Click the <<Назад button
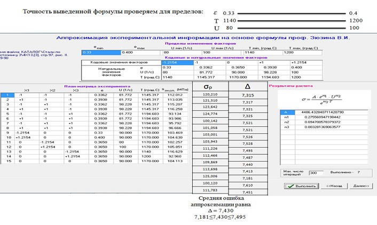 (334, 186)
